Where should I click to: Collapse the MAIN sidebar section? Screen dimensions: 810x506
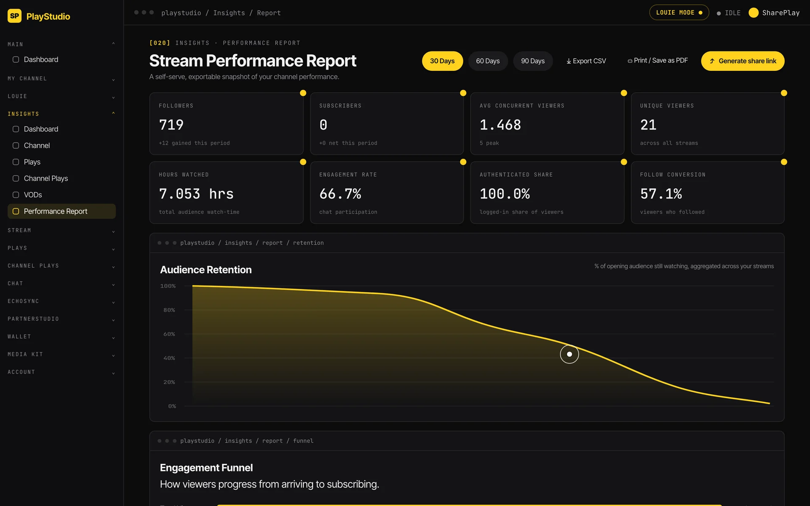pyautogui.click(x=61, y=44)
